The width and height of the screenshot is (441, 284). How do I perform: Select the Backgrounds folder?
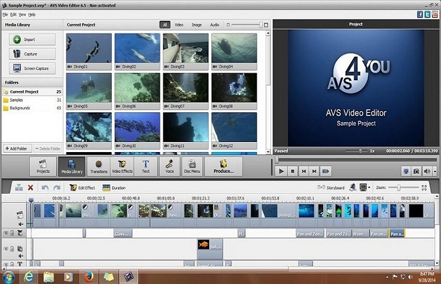coord(32,108)
